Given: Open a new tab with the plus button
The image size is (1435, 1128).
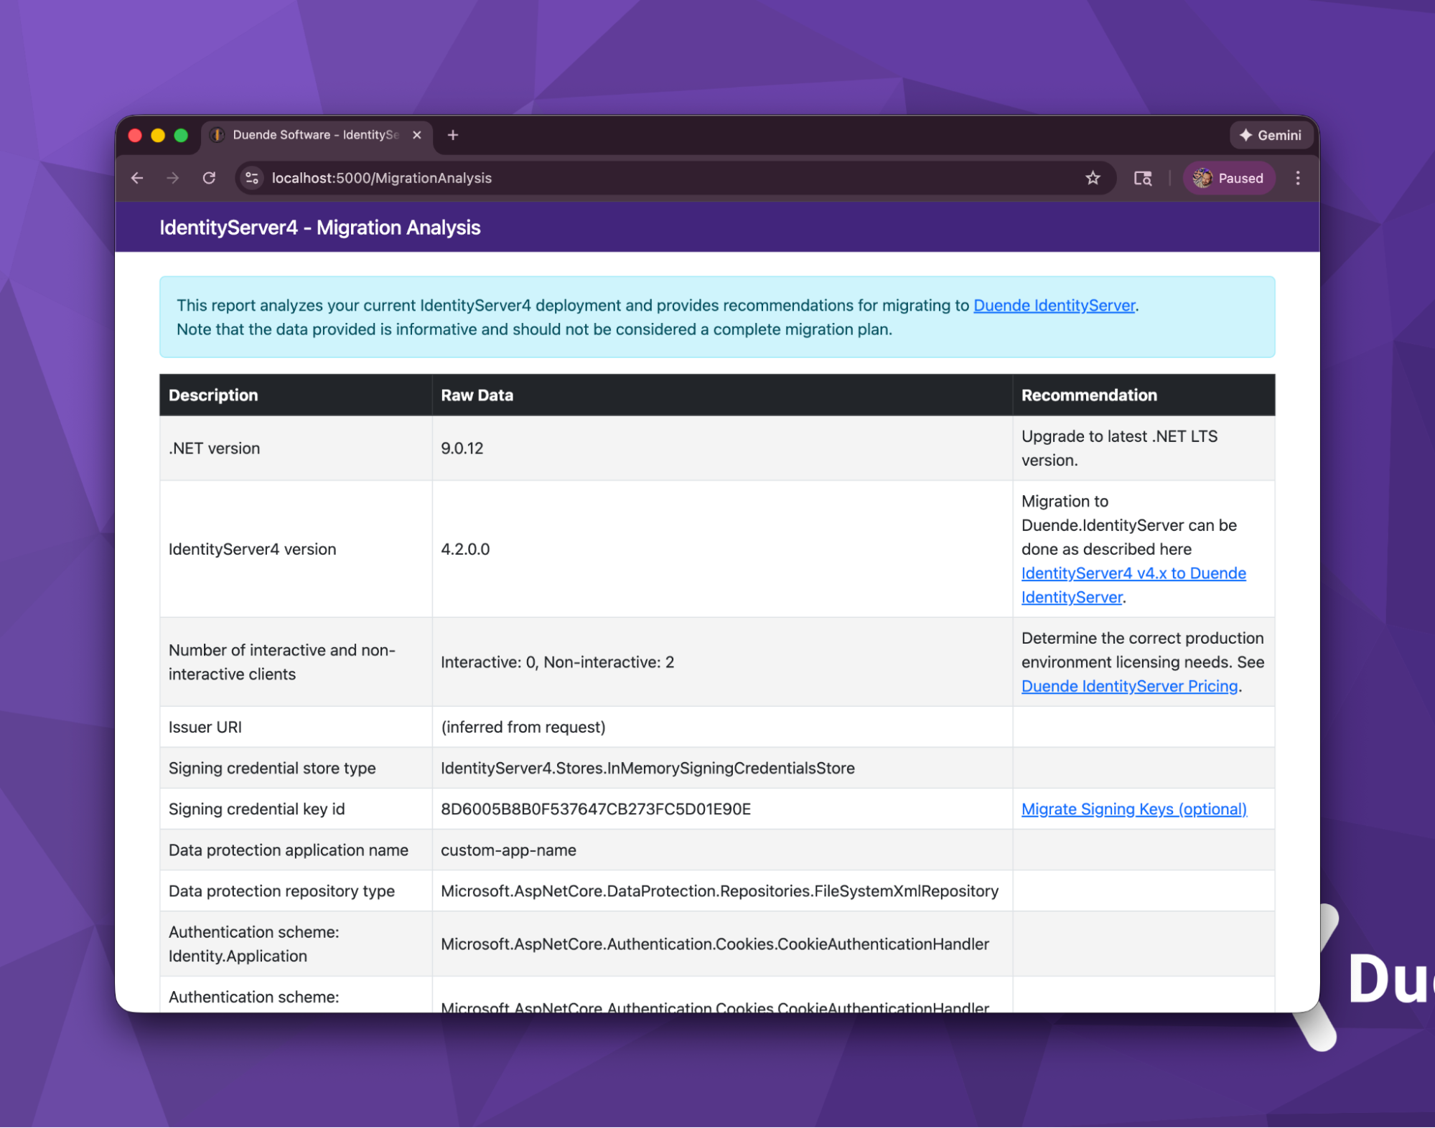Looking at the screenshot, I should [452, 134].
